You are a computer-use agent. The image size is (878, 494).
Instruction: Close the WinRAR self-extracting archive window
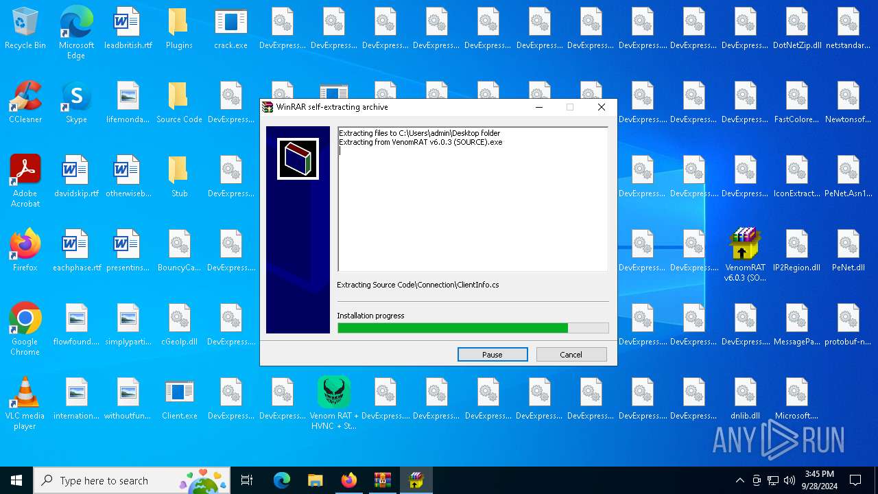point(602,107)
